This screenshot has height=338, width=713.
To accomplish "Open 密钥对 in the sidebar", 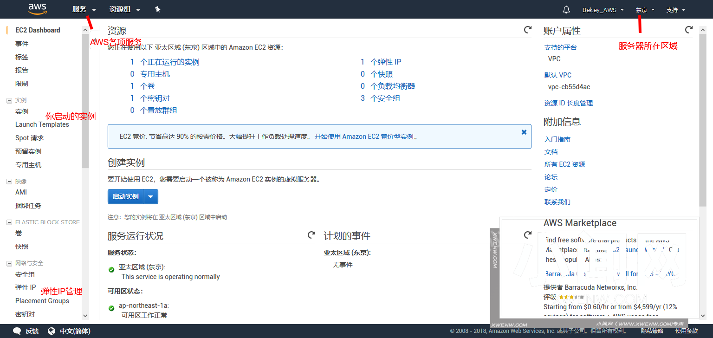I will pos(25,314).
